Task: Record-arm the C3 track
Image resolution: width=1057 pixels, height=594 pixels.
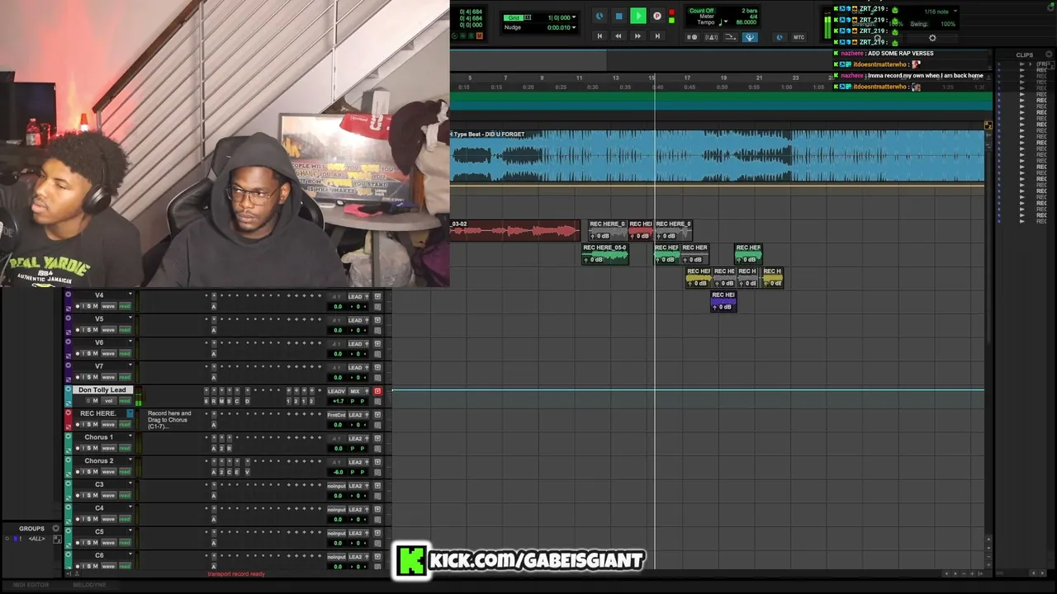Action: pyautogui.click(x=78, y=496)
